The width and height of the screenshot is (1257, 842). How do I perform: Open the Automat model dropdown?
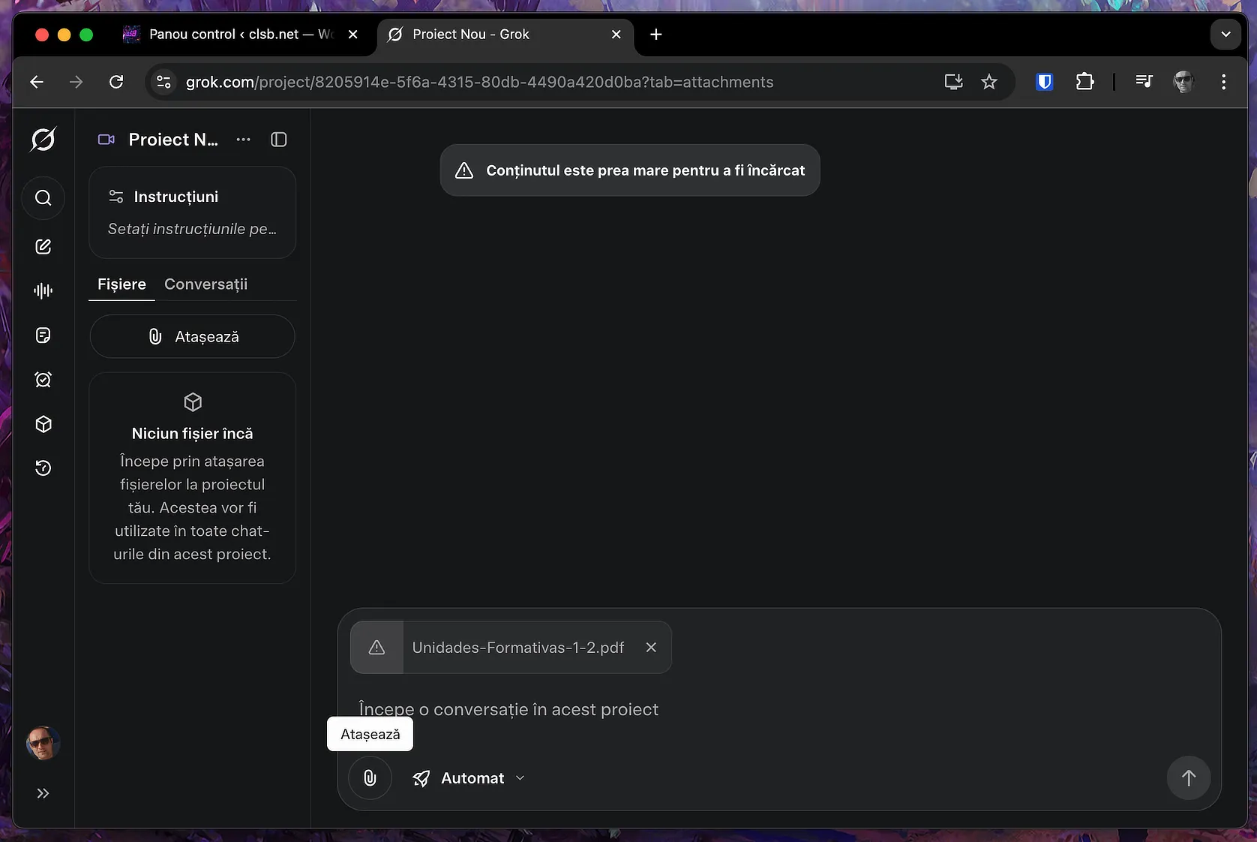tap(468, 778)
